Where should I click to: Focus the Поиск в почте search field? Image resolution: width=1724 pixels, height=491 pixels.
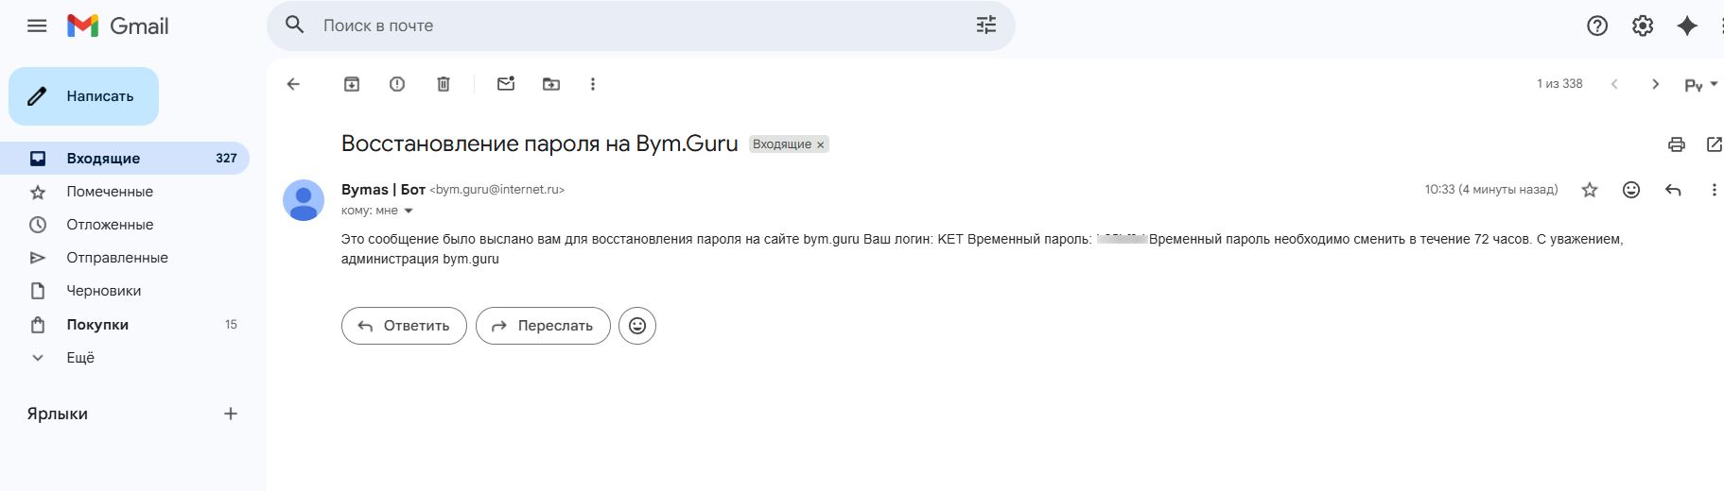[x=643, y=25]
